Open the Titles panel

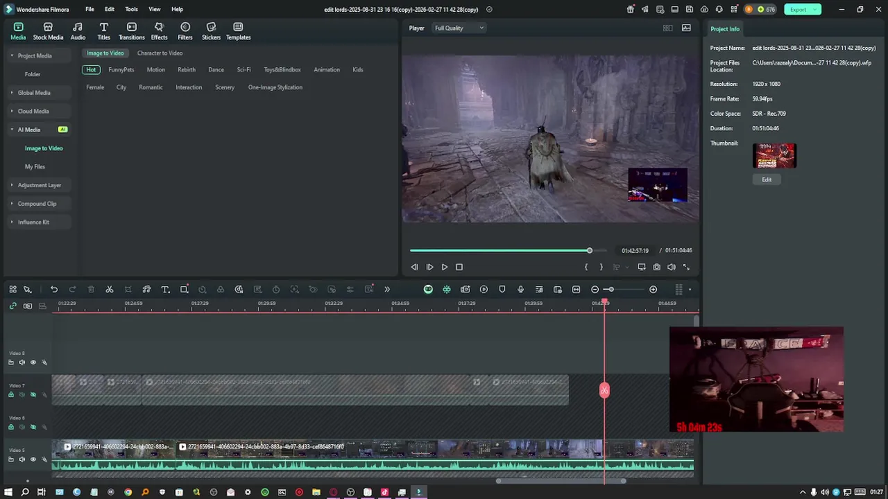[x=103, y=31]
